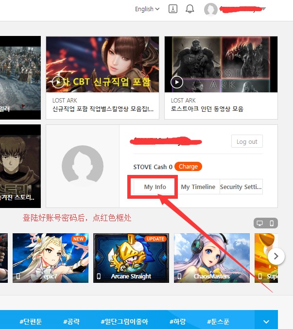Open the My Info tab
This screenshot has width=293, height=329.
coord(155,187)
